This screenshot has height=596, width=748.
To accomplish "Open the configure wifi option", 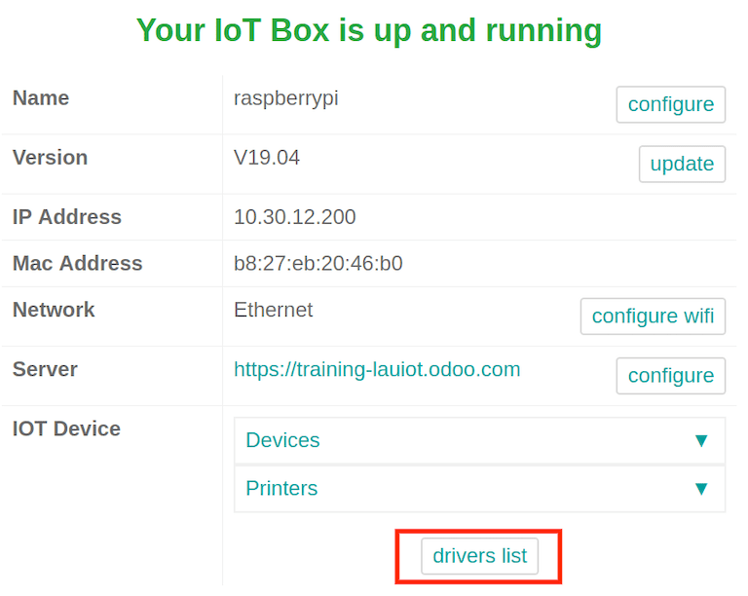I will point(653,317).
